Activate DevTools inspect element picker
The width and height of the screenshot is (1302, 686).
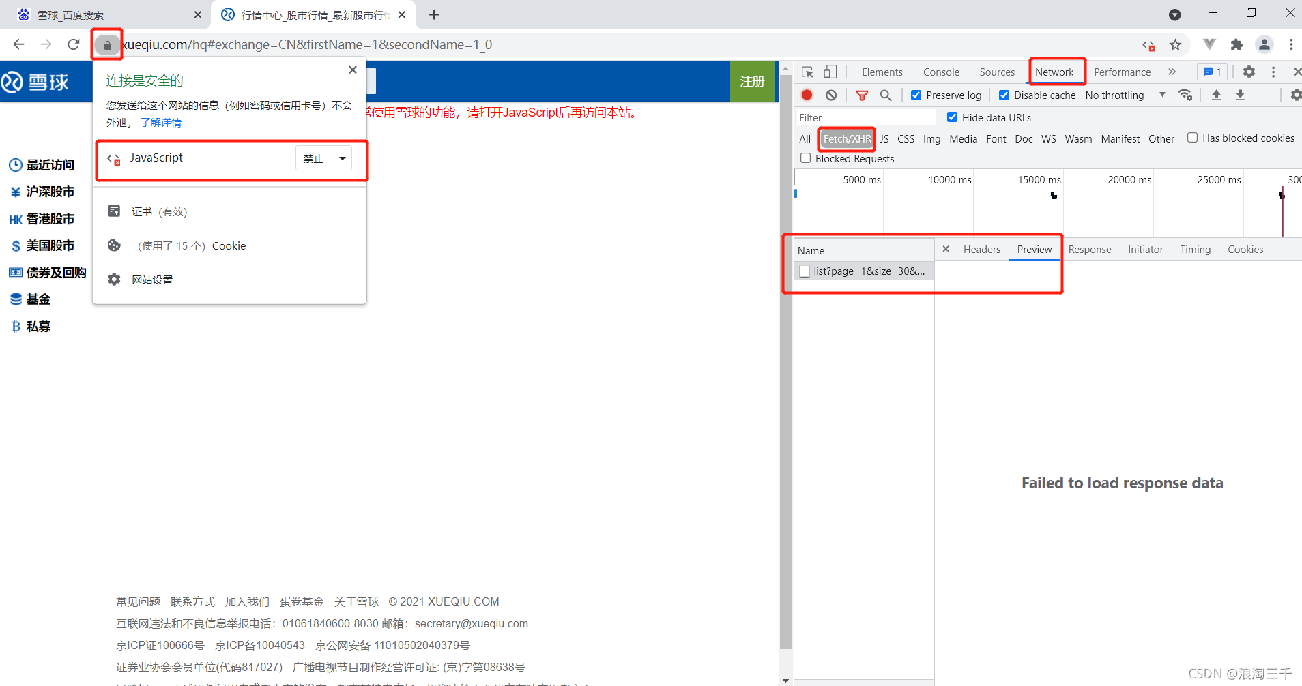[x=807, y=72]
